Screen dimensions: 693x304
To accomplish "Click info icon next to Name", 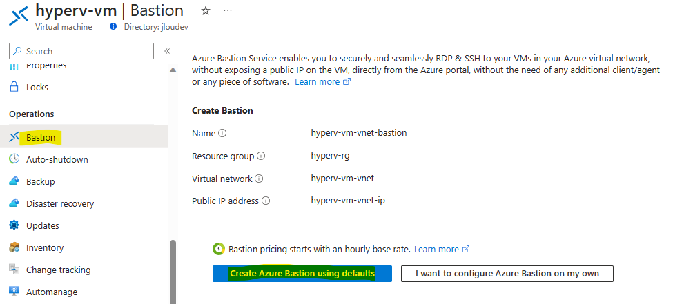I will click(222, 133).
